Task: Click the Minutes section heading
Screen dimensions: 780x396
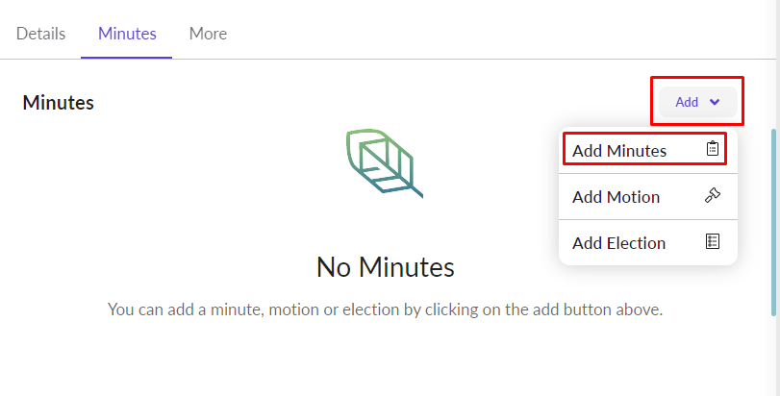Action: click(58, 102)
